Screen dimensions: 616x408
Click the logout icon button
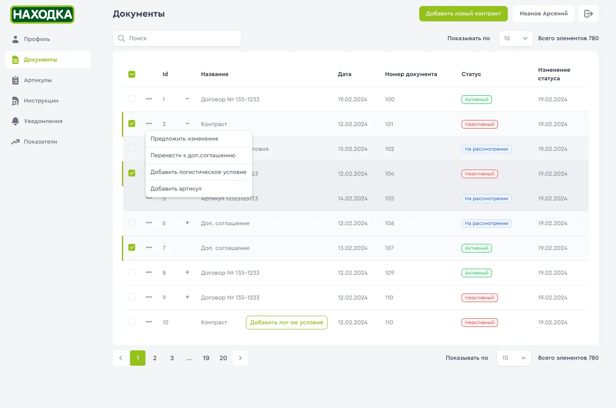tap(589, 14)
